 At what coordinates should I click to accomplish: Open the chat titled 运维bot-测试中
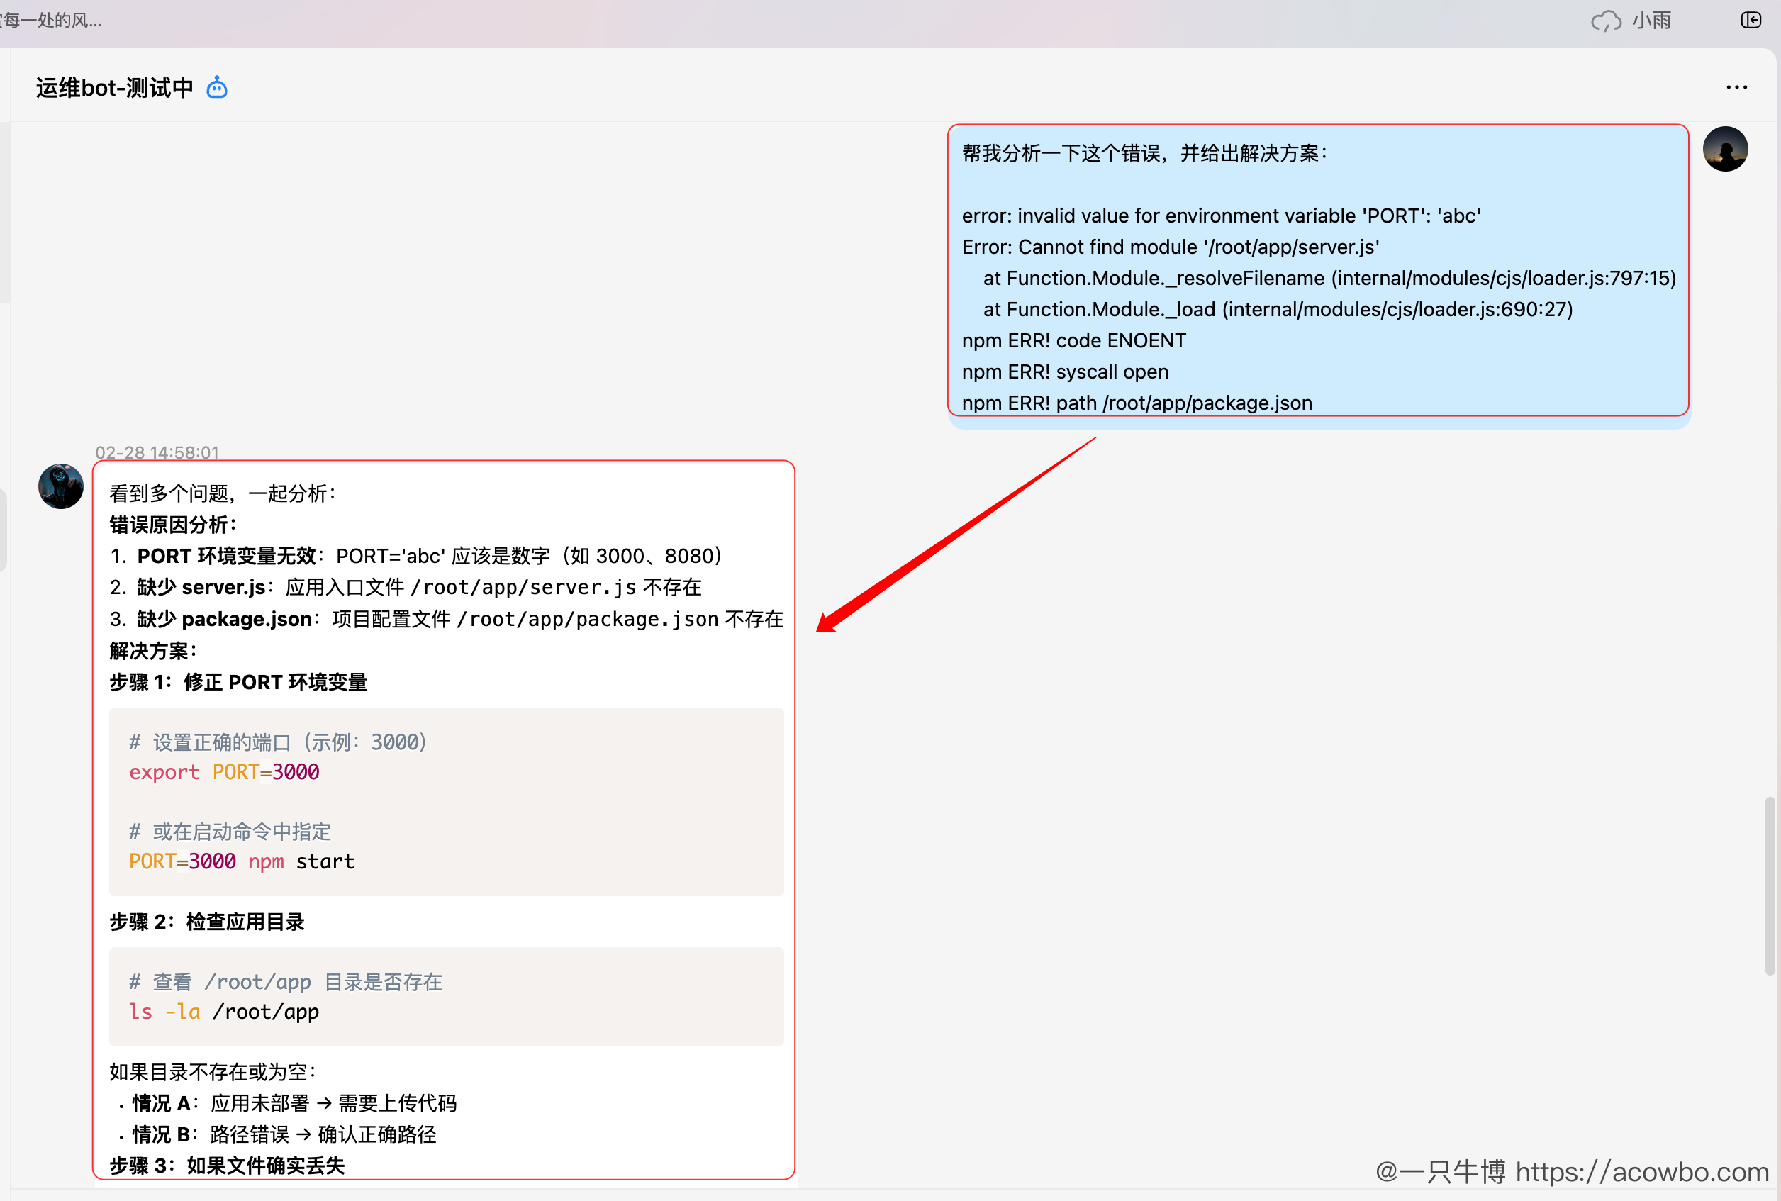click(x=113, y=87)
